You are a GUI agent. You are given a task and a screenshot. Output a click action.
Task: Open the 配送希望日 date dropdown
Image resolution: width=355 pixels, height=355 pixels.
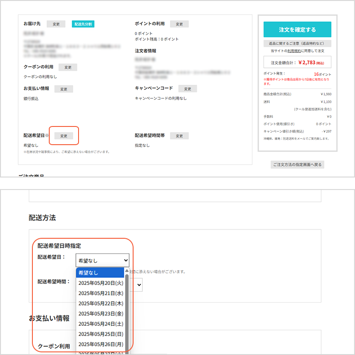point(102,260)
